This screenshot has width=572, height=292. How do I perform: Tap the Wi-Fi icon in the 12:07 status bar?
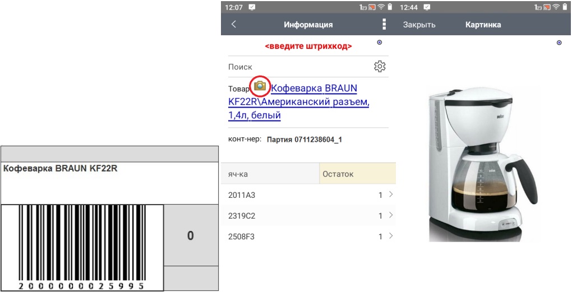tap(381, 7)
